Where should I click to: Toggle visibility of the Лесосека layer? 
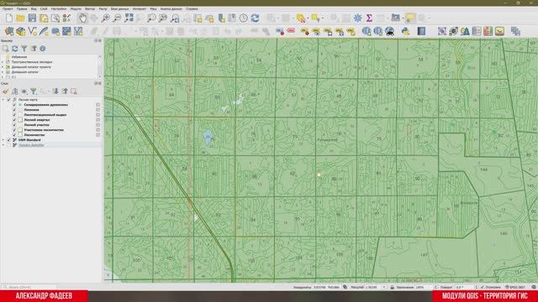[x=14, y=110]
